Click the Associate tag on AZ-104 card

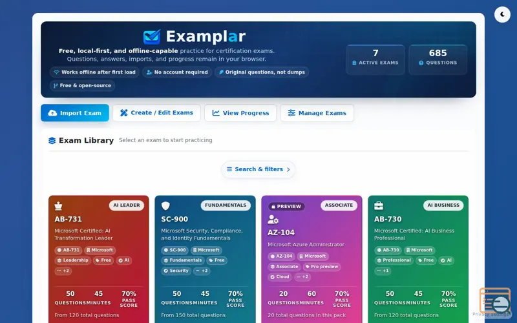284,267
